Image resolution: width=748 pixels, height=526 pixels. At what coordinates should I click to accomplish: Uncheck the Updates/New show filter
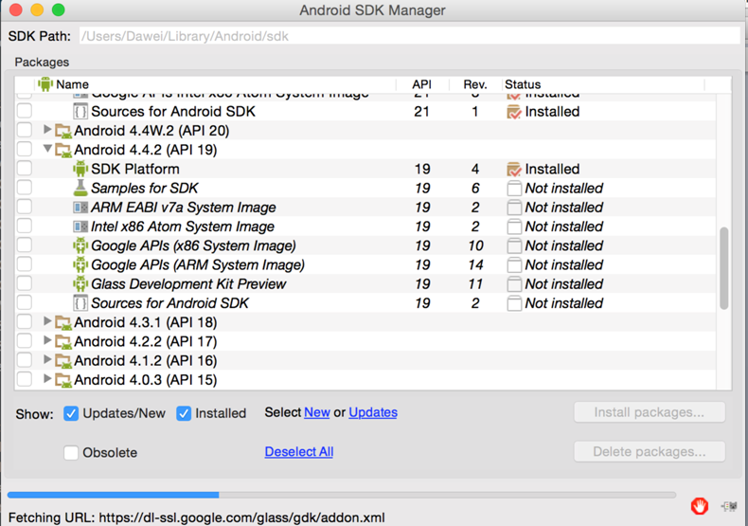click(71, 413)
